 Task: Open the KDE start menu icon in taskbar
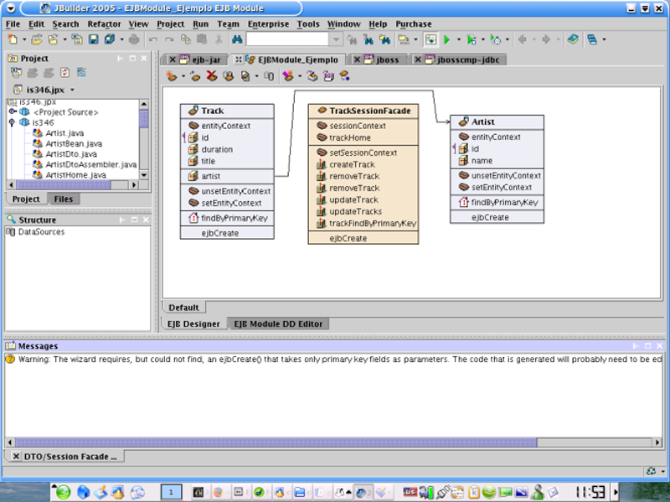pyautogui.click(x=64, y=491)
